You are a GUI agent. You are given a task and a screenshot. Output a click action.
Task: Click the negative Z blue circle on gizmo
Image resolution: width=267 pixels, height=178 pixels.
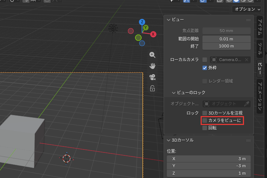(142, 43)
